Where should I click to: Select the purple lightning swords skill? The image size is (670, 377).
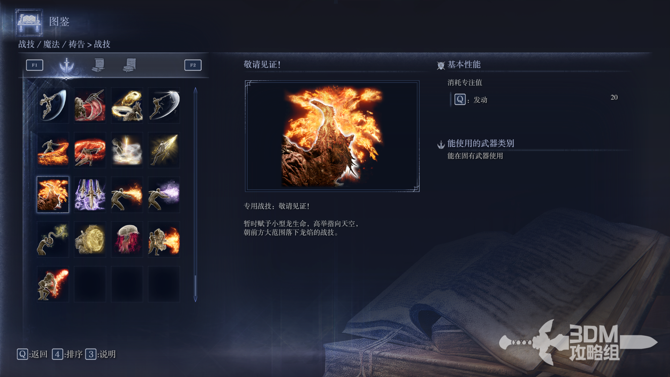pyautogui.click(x=90, y=194)
